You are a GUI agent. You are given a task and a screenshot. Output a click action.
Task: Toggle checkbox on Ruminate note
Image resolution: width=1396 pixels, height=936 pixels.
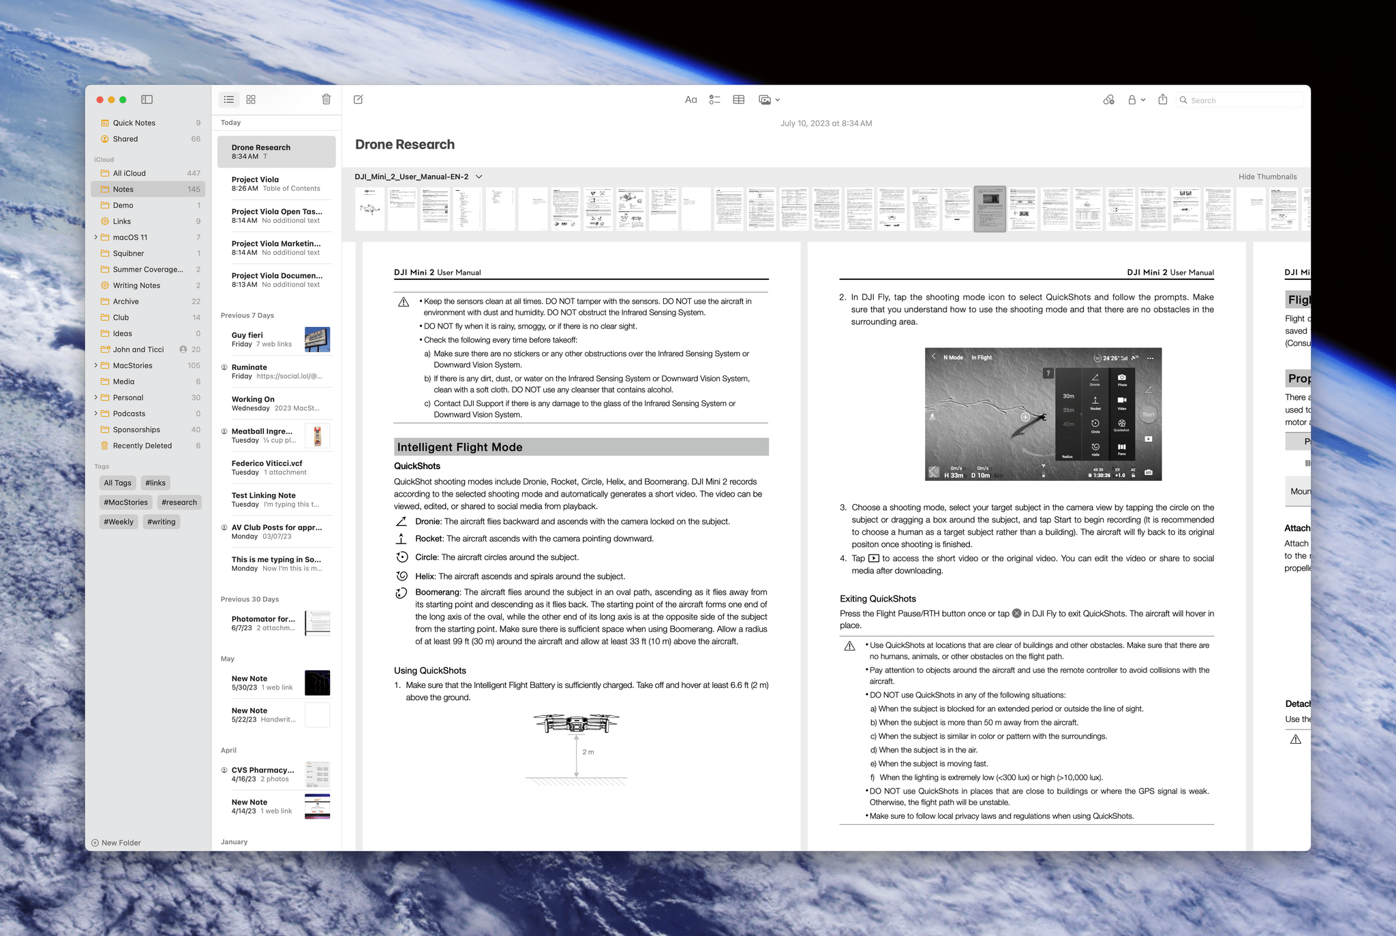pyautogui.click(x=224, y=366)
